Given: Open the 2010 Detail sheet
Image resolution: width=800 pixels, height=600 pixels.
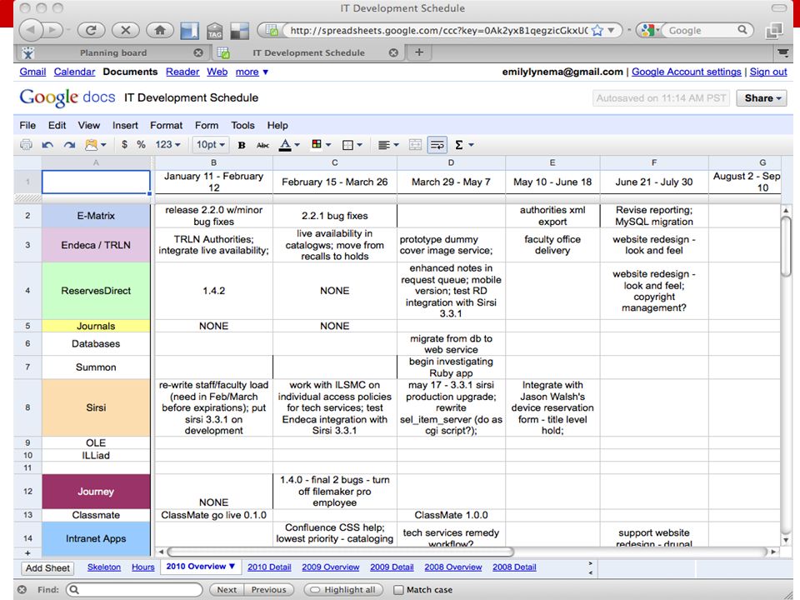Looking at the screenshot, I should tap(269, 567).
